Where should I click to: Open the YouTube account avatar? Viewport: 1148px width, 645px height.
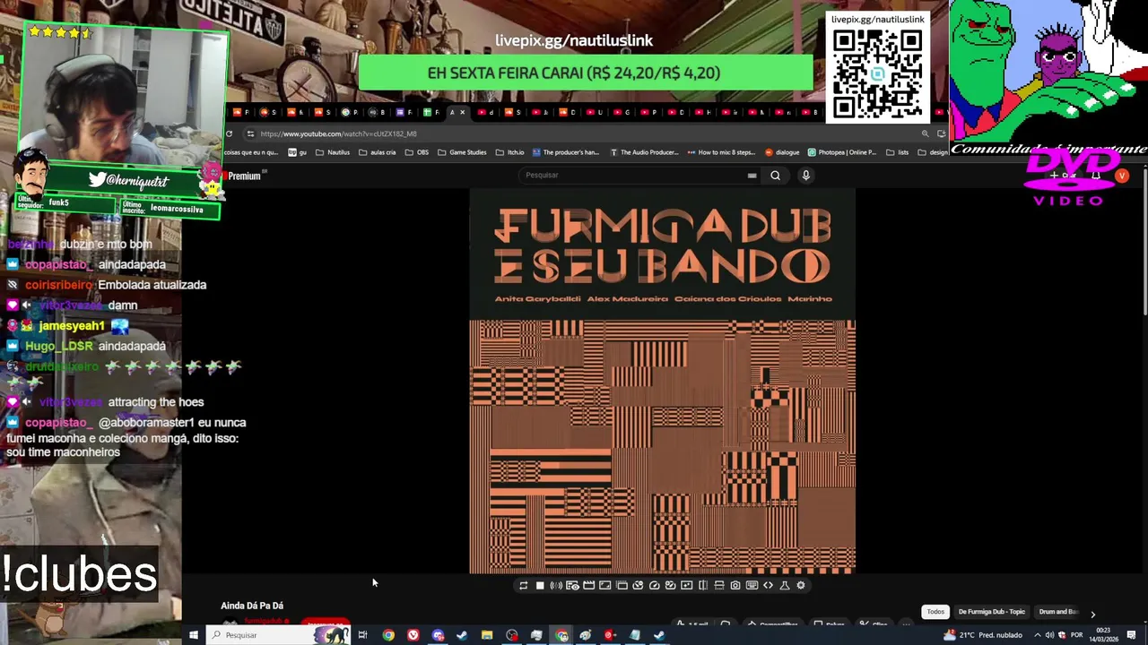[x=1122, y=176]
